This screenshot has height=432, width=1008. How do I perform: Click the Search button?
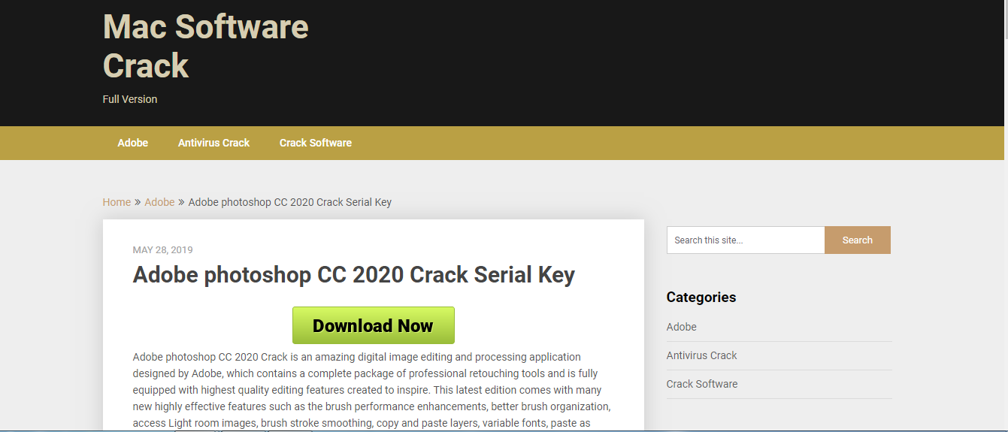click(858, 240)
